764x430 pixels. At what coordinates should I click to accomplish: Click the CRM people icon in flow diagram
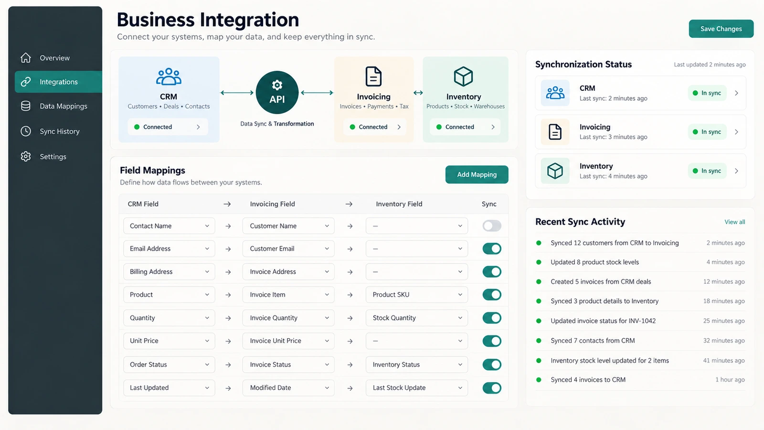[x=169, y=76]
